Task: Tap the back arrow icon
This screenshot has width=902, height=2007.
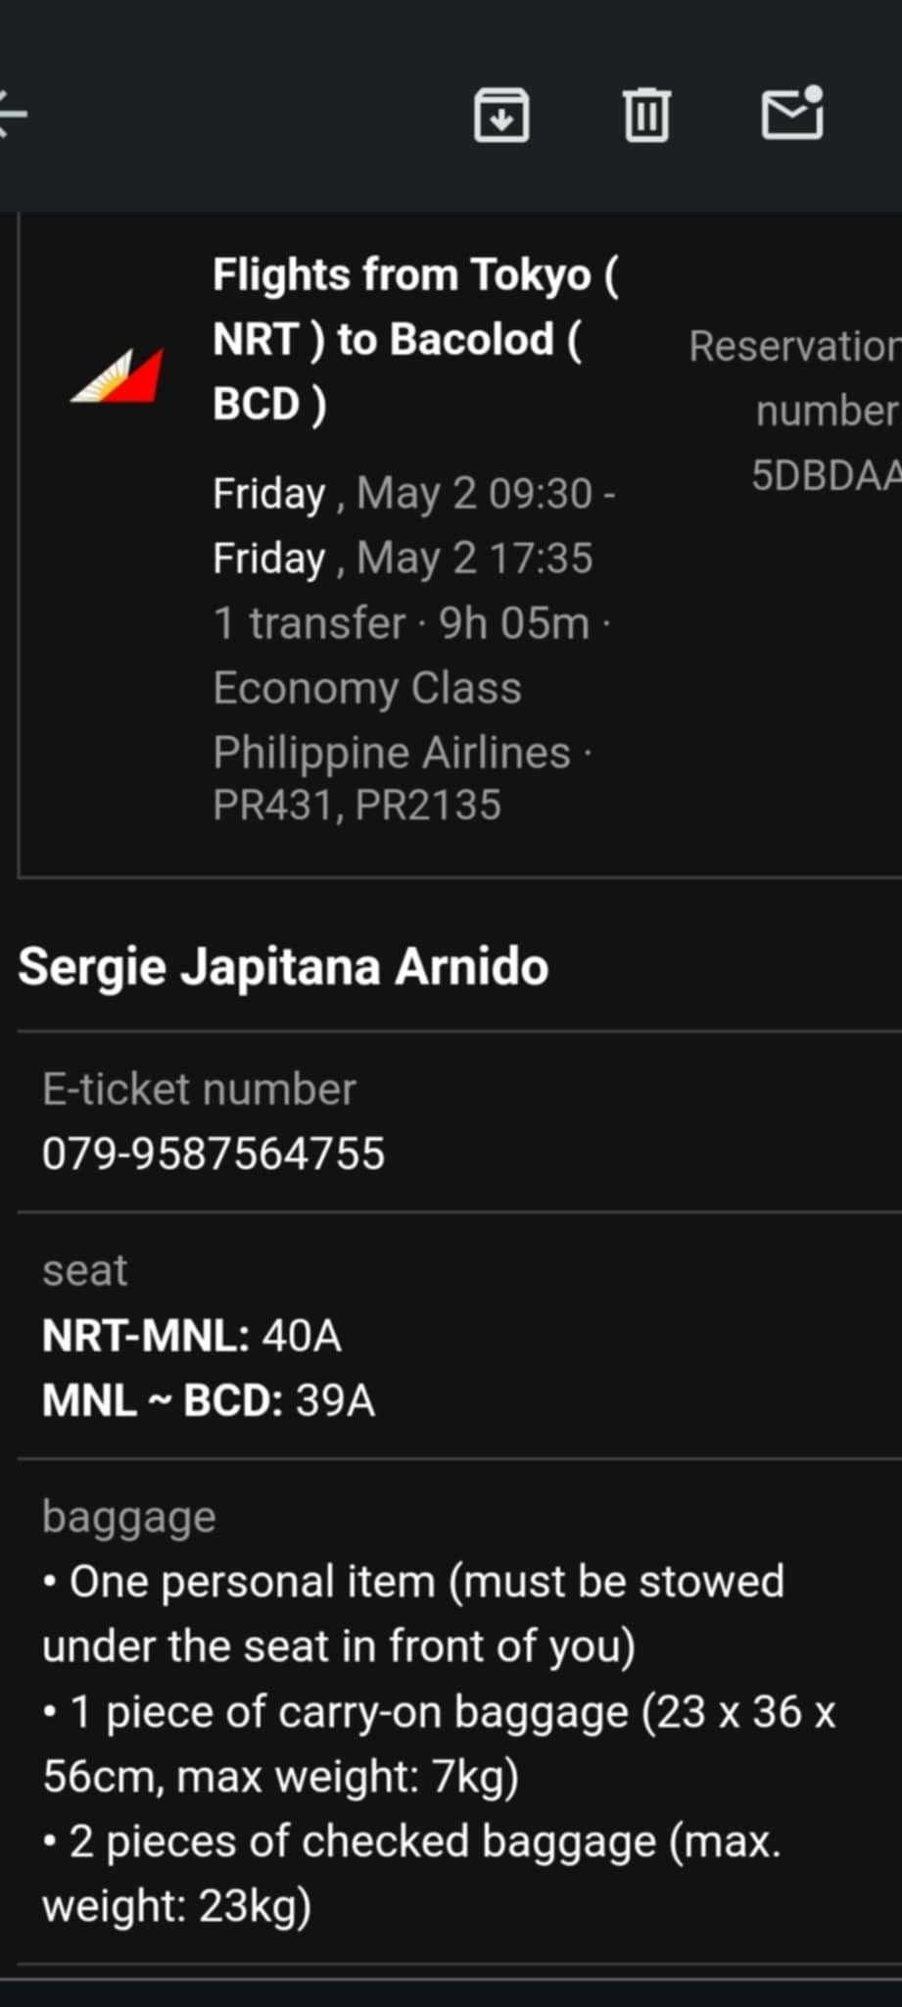Action: coord(14,114)
